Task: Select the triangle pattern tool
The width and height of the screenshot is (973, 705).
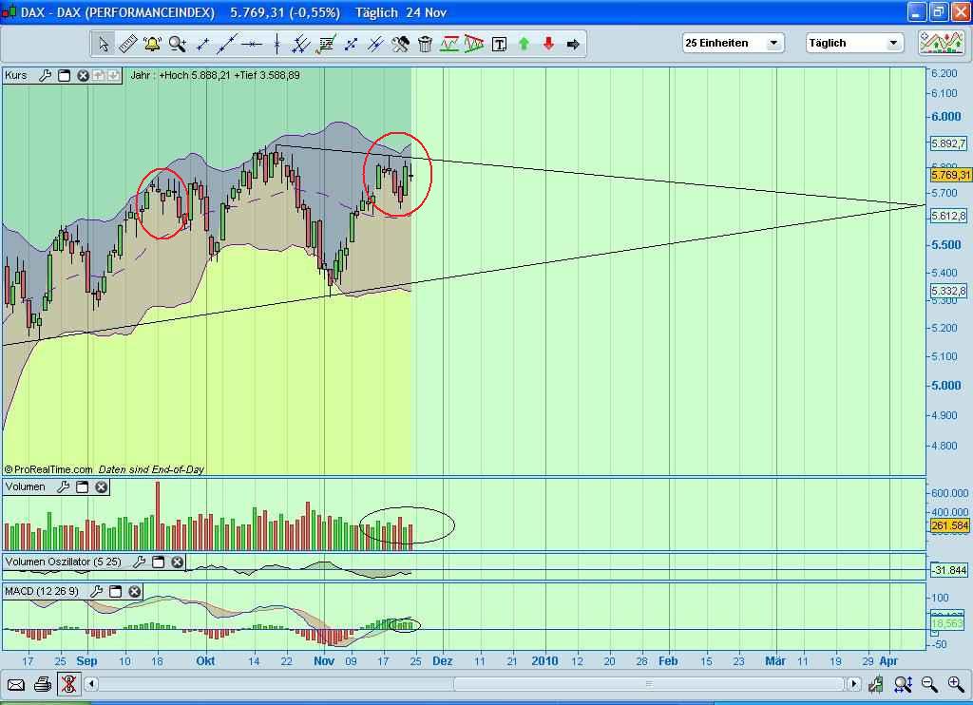Action: click(x=474, y=44)
